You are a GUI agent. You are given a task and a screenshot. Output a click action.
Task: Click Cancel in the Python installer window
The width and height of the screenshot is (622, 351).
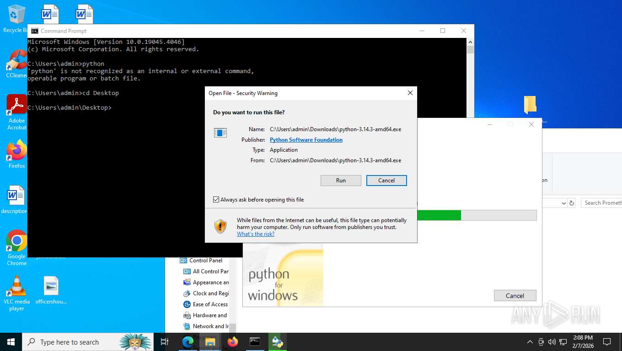point(515,296)
